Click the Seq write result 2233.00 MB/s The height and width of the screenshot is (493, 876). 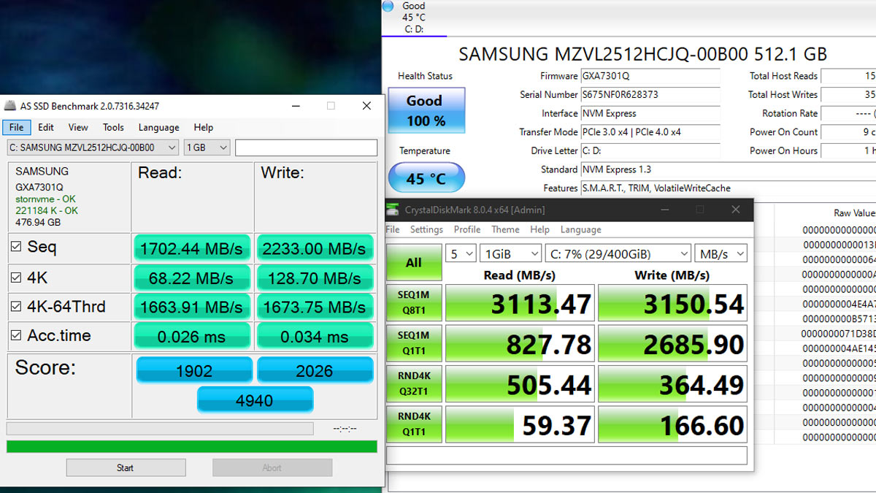pyautogui.click(x=315, y=249)
